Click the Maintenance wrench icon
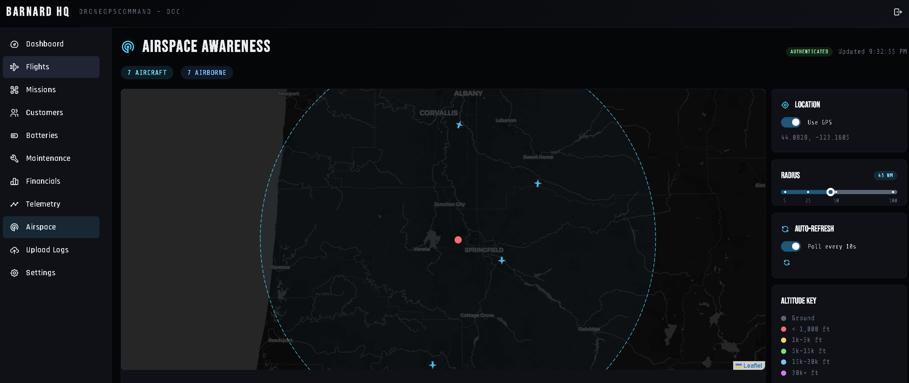 click(x=15, y=158)
